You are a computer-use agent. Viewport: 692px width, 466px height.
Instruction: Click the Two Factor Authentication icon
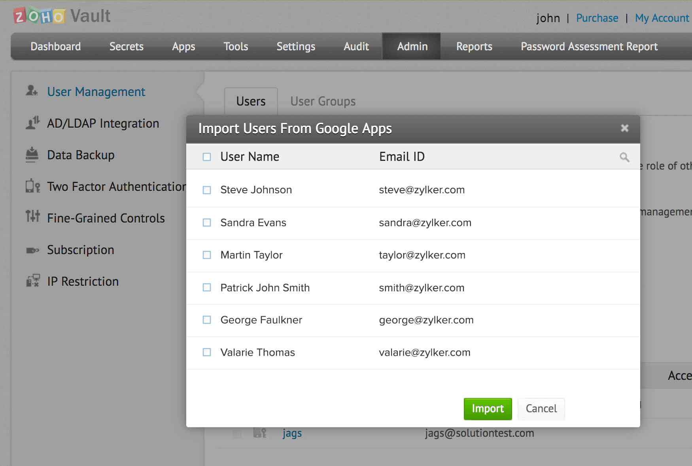[32, 186]
